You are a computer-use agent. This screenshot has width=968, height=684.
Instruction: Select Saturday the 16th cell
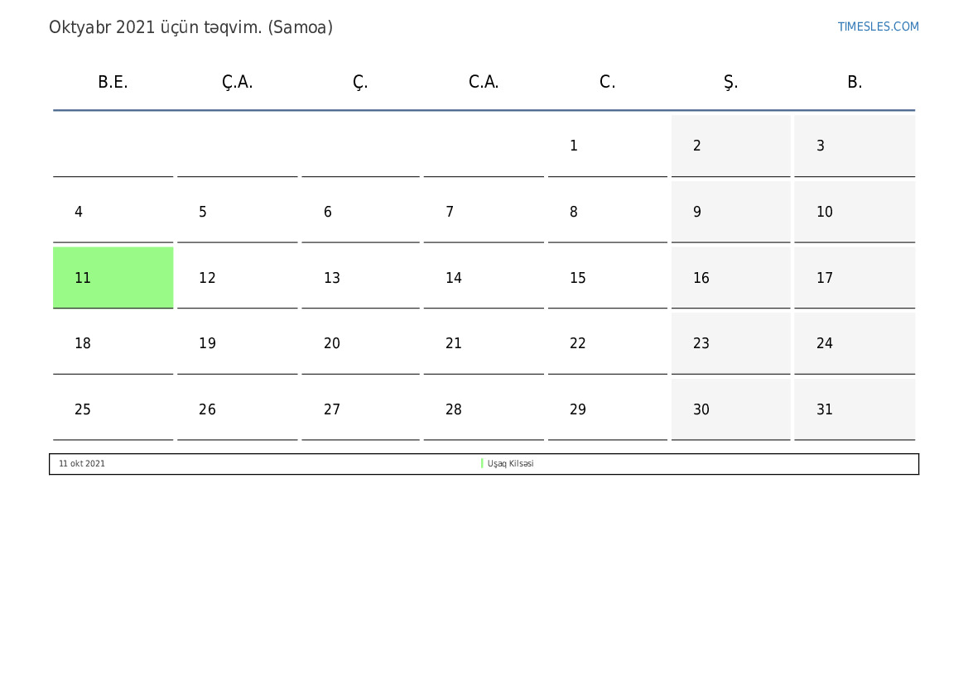730,278
